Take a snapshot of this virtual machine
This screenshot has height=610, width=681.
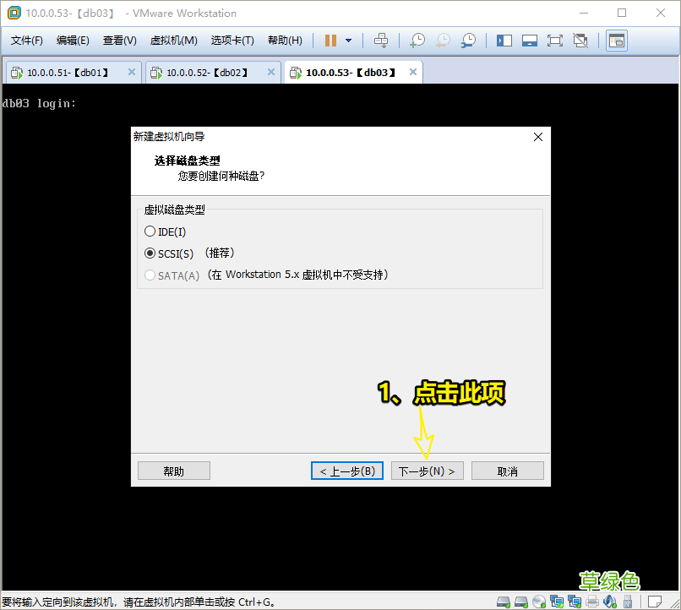417,41
